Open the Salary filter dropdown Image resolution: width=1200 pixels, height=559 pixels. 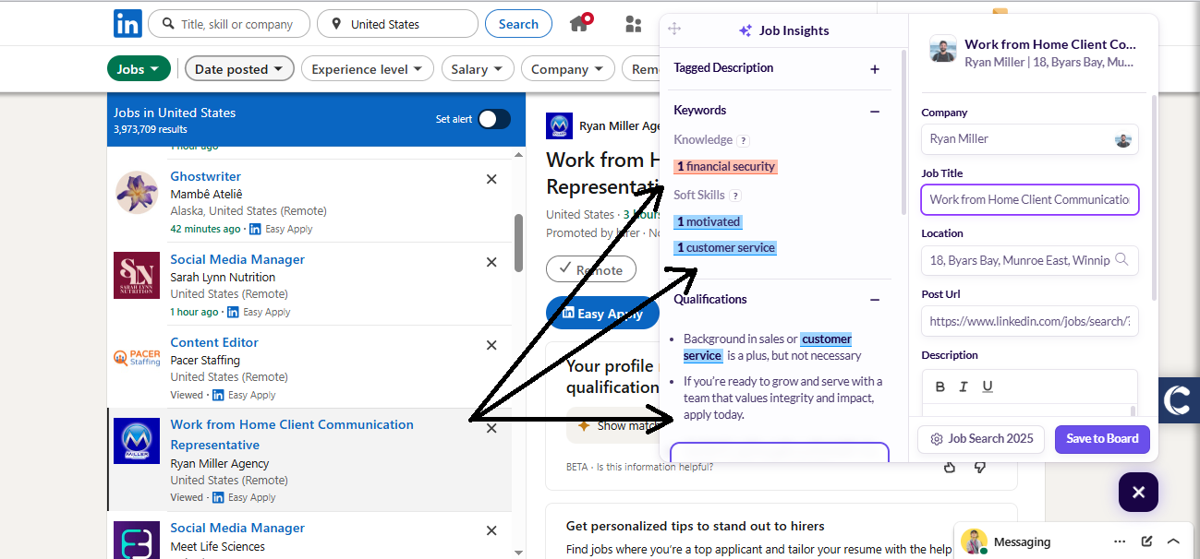click(478, 69)
